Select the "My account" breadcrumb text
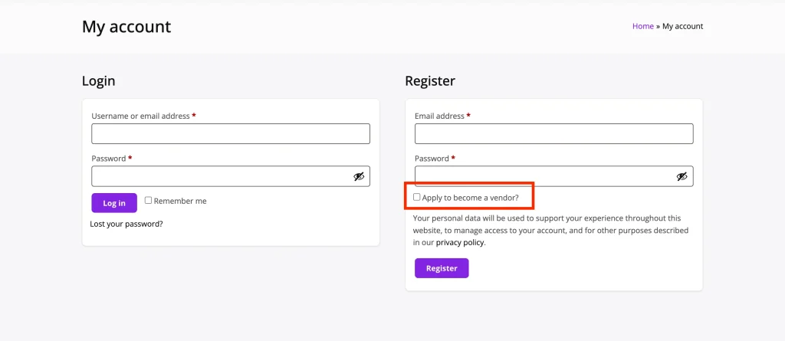The image size is (785, 341). (x=683, y=26)
